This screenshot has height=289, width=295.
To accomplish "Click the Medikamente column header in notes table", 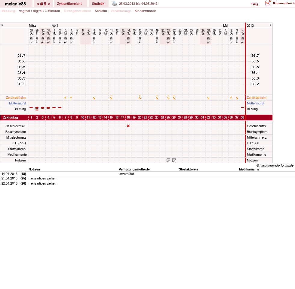I will pyautogui.click(x=249, y=169).
